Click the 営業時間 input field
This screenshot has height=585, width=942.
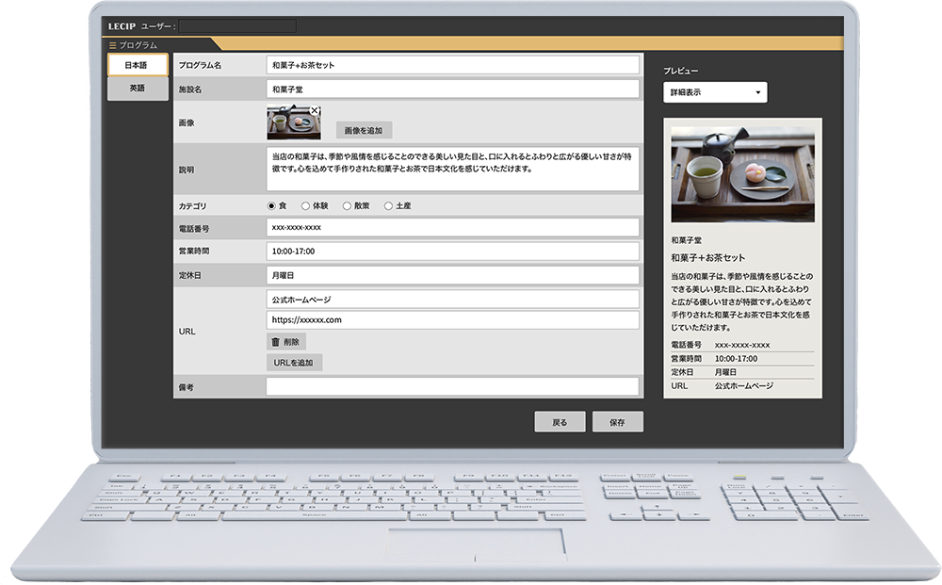point(452,252)
